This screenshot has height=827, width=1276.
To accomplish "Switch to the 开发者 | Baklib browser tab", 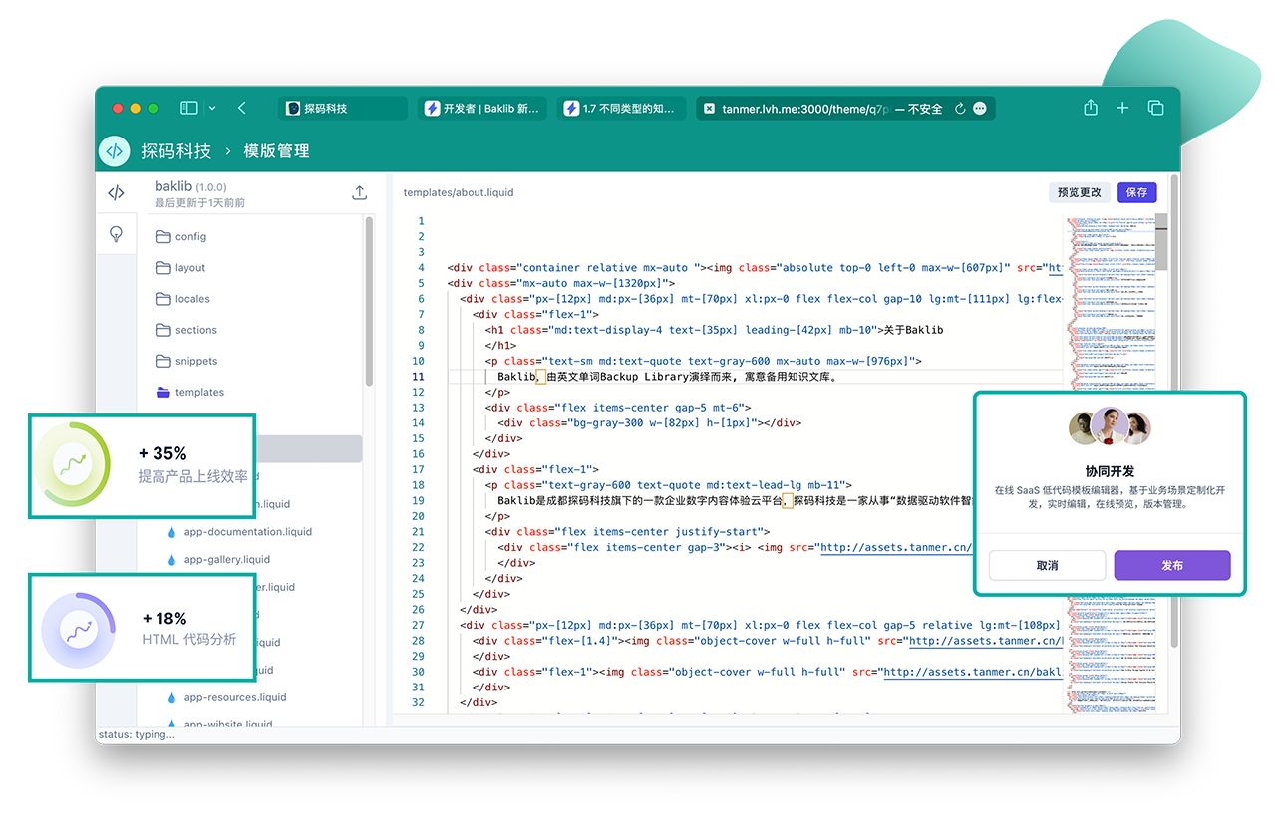I will click(x=482, y=108).
